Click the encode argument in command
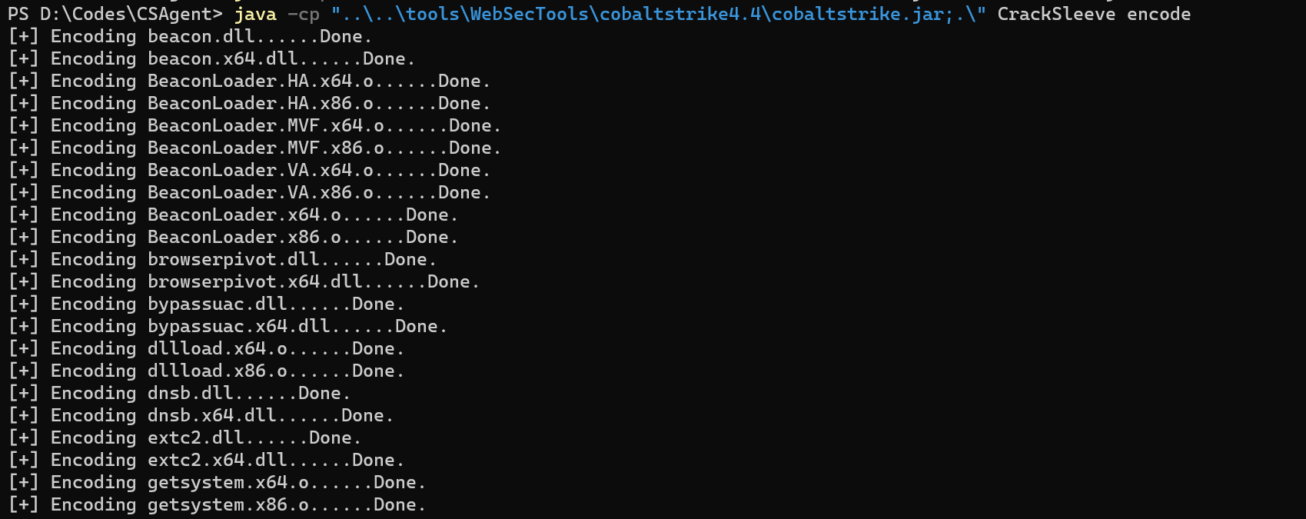The height and width of the screenshot is (519, 1306). [1158, 15]
